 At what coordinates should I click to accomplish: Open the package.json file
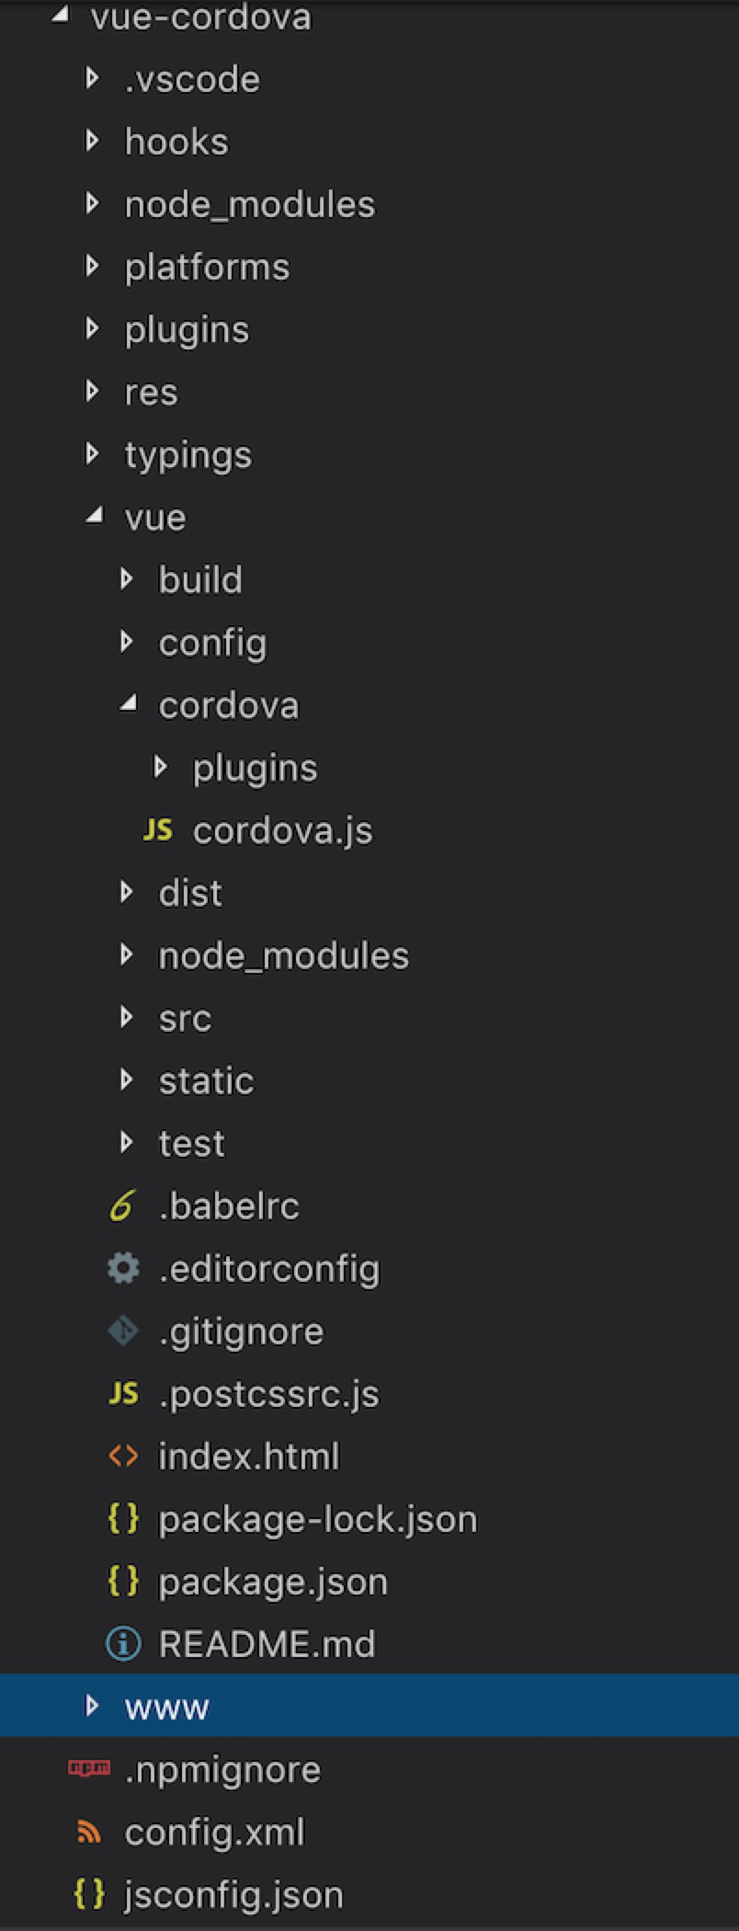[272, 1582]
